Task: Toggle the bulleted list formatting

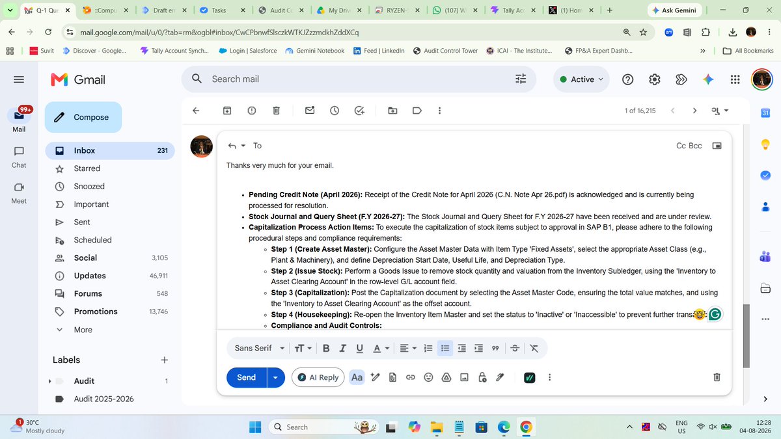Action: pos(445,348)
